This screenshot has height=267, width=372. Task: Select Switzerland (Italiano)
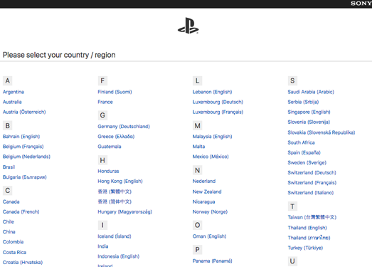pos(311,192)
